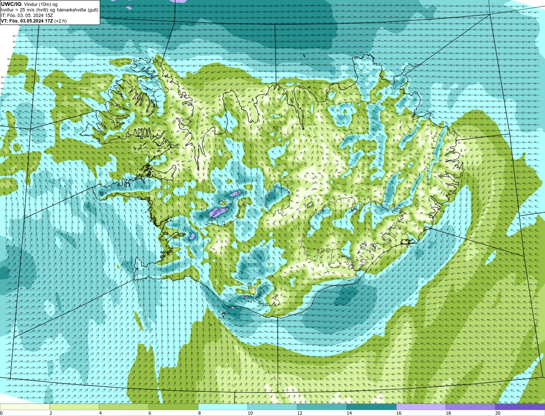Image resolution: width=545 pixels, height=416 pixels.
Task: Click the light teal 10–12 m/s legend swatch
Action: coord(272,407)
